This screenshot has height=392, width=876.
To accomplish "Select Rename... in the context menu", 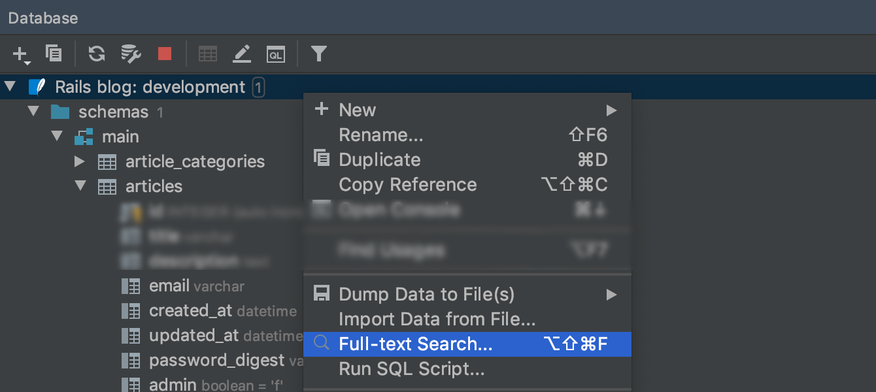I will tap(380, 135).
